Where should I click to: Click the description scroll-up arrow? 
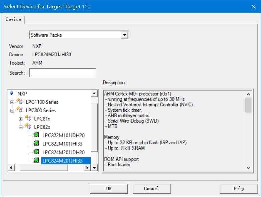click(x=248, y=94)
